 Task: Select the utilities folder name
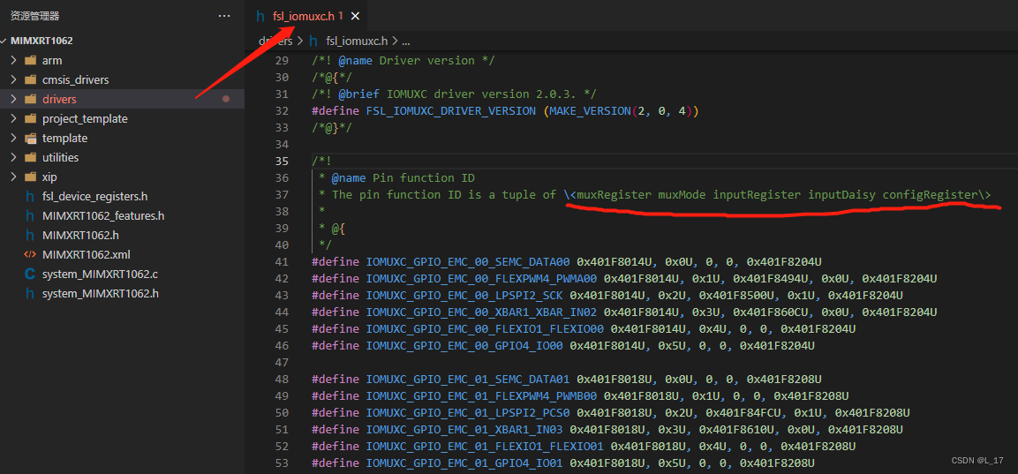(60, 158)
